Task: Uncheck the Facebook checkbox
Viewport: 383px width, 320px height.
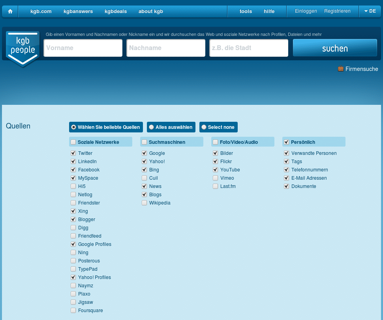Action: coord(73,169)
